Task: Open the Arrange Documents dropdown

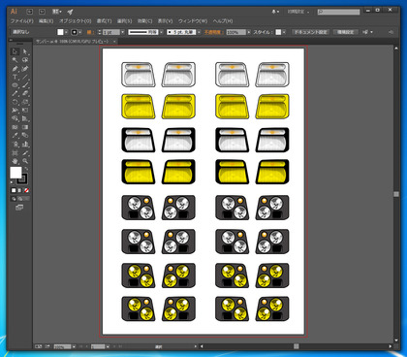Action: pyautogui.click(x=57, y=12)
